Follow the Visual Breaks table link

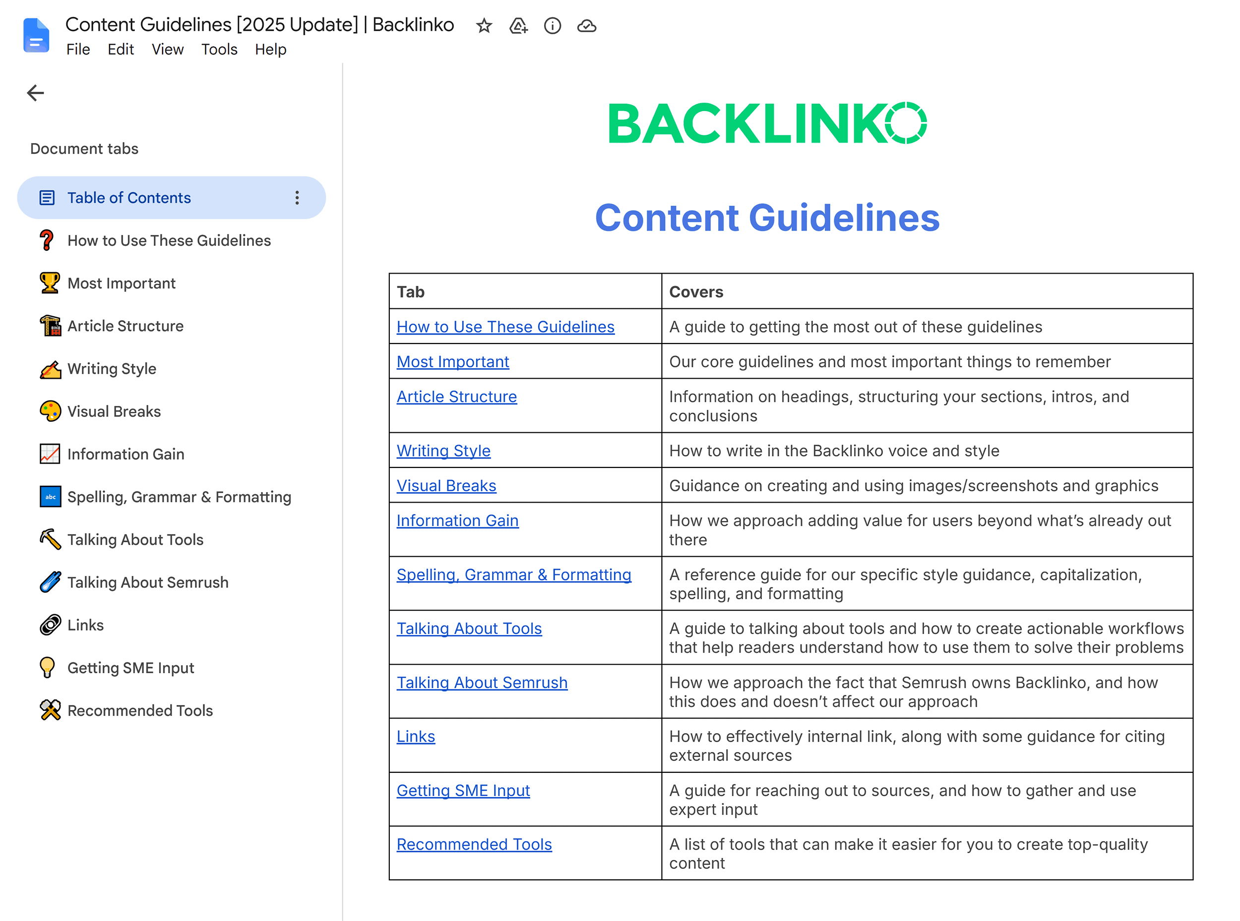point(446,486)
